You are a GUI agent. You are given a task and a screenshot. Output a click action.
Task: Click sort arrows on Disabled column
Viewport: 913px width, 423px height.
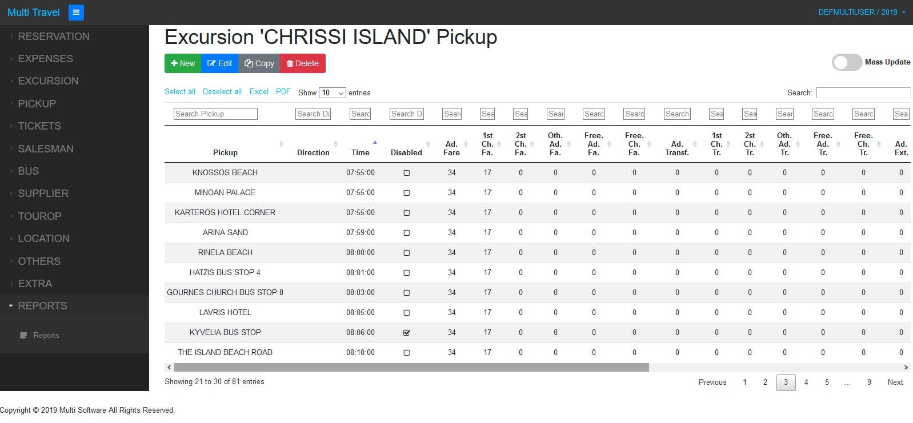(x=428, y=144)
